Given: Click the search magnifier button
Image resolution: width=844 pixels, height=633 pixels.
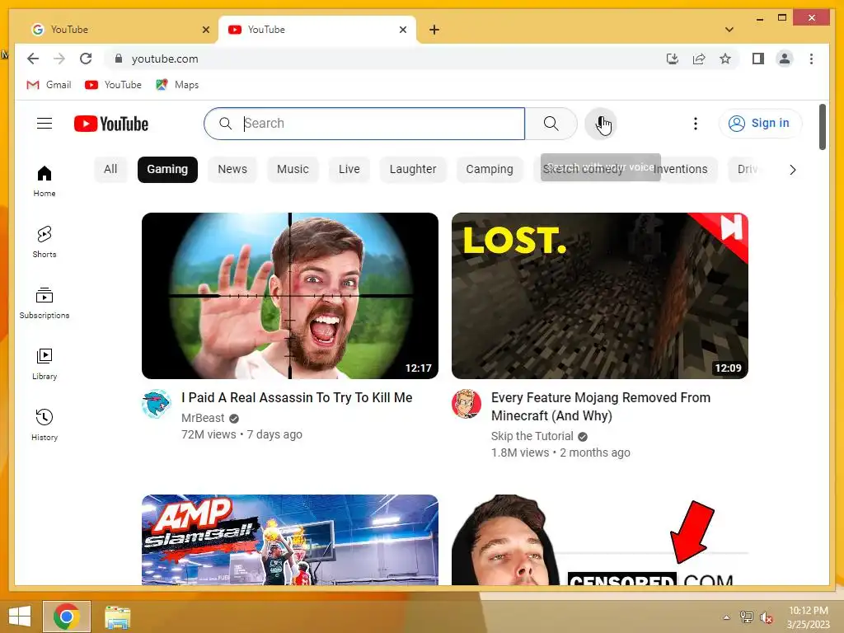Looking at the screenshot, I should (551, 124).
